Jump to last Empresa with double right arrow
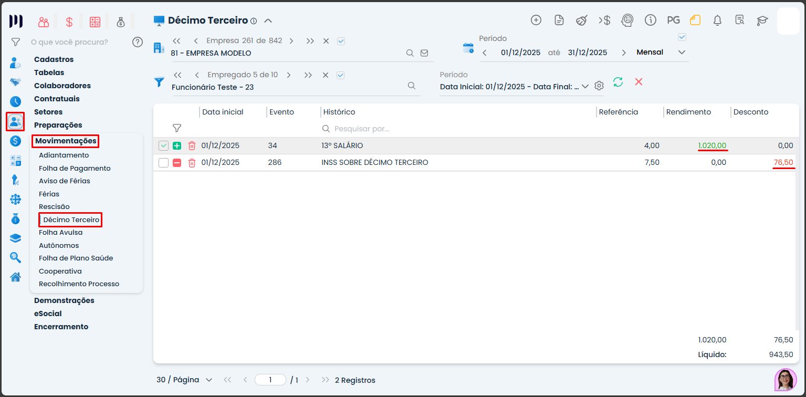The height and width of the screenshot is (397, 806). coord(310,41)
